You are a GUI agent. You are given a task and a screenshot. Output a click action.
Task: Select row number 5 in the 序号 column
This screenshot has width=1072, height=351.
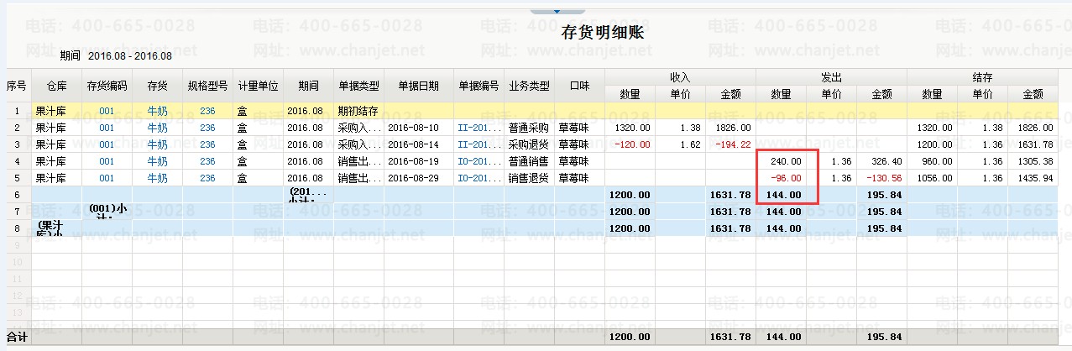coord(17,178)
